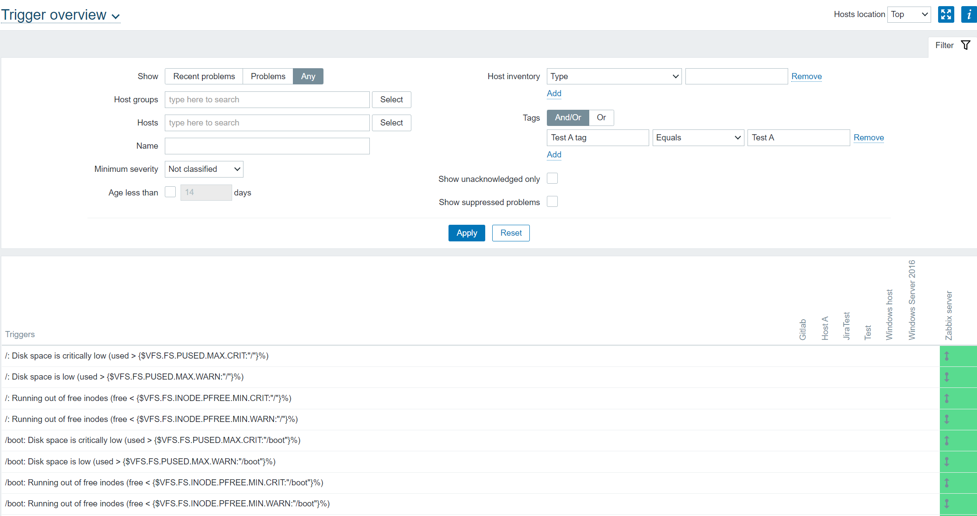977x516 pixels.
Task: Click the Filter funnel icon
Action: pos(966,45)
